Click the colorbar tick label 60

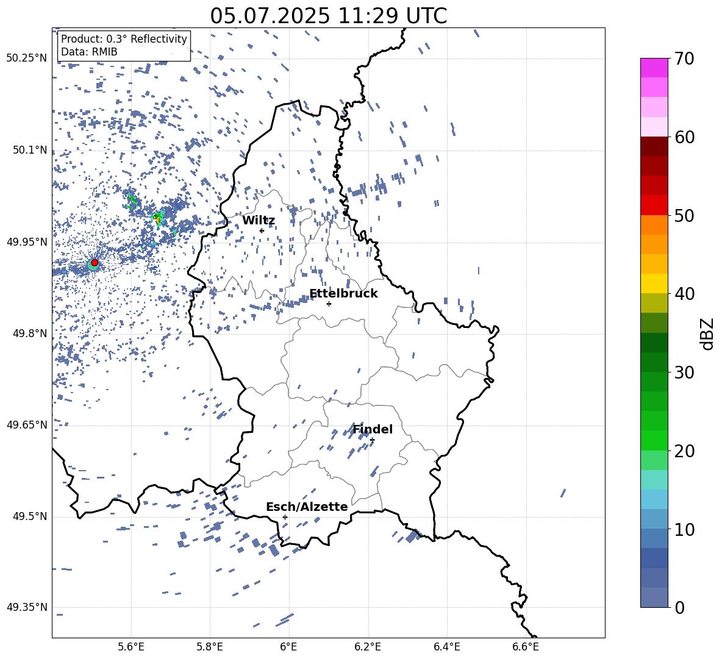click(685, 137)
